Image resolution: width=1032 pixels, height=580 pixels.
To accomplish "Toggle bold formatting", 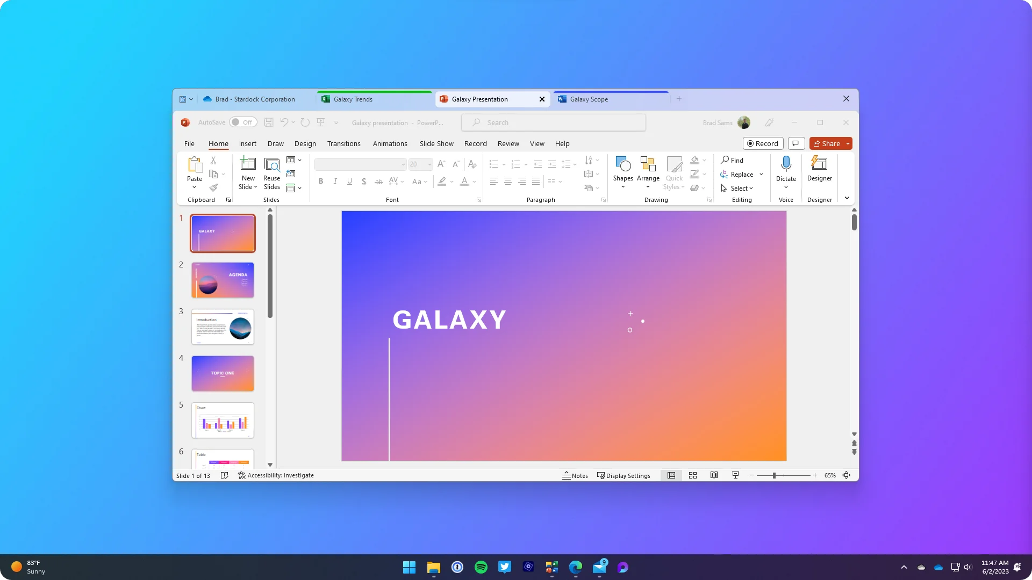I will pyautogui.click(x=321, y=182).
